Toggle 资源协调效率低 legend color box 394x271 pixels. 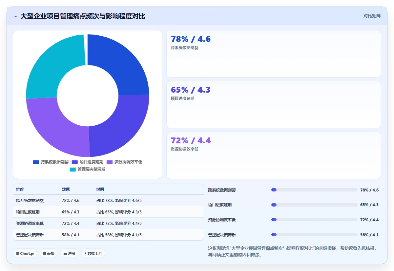(x=110, y=162)
